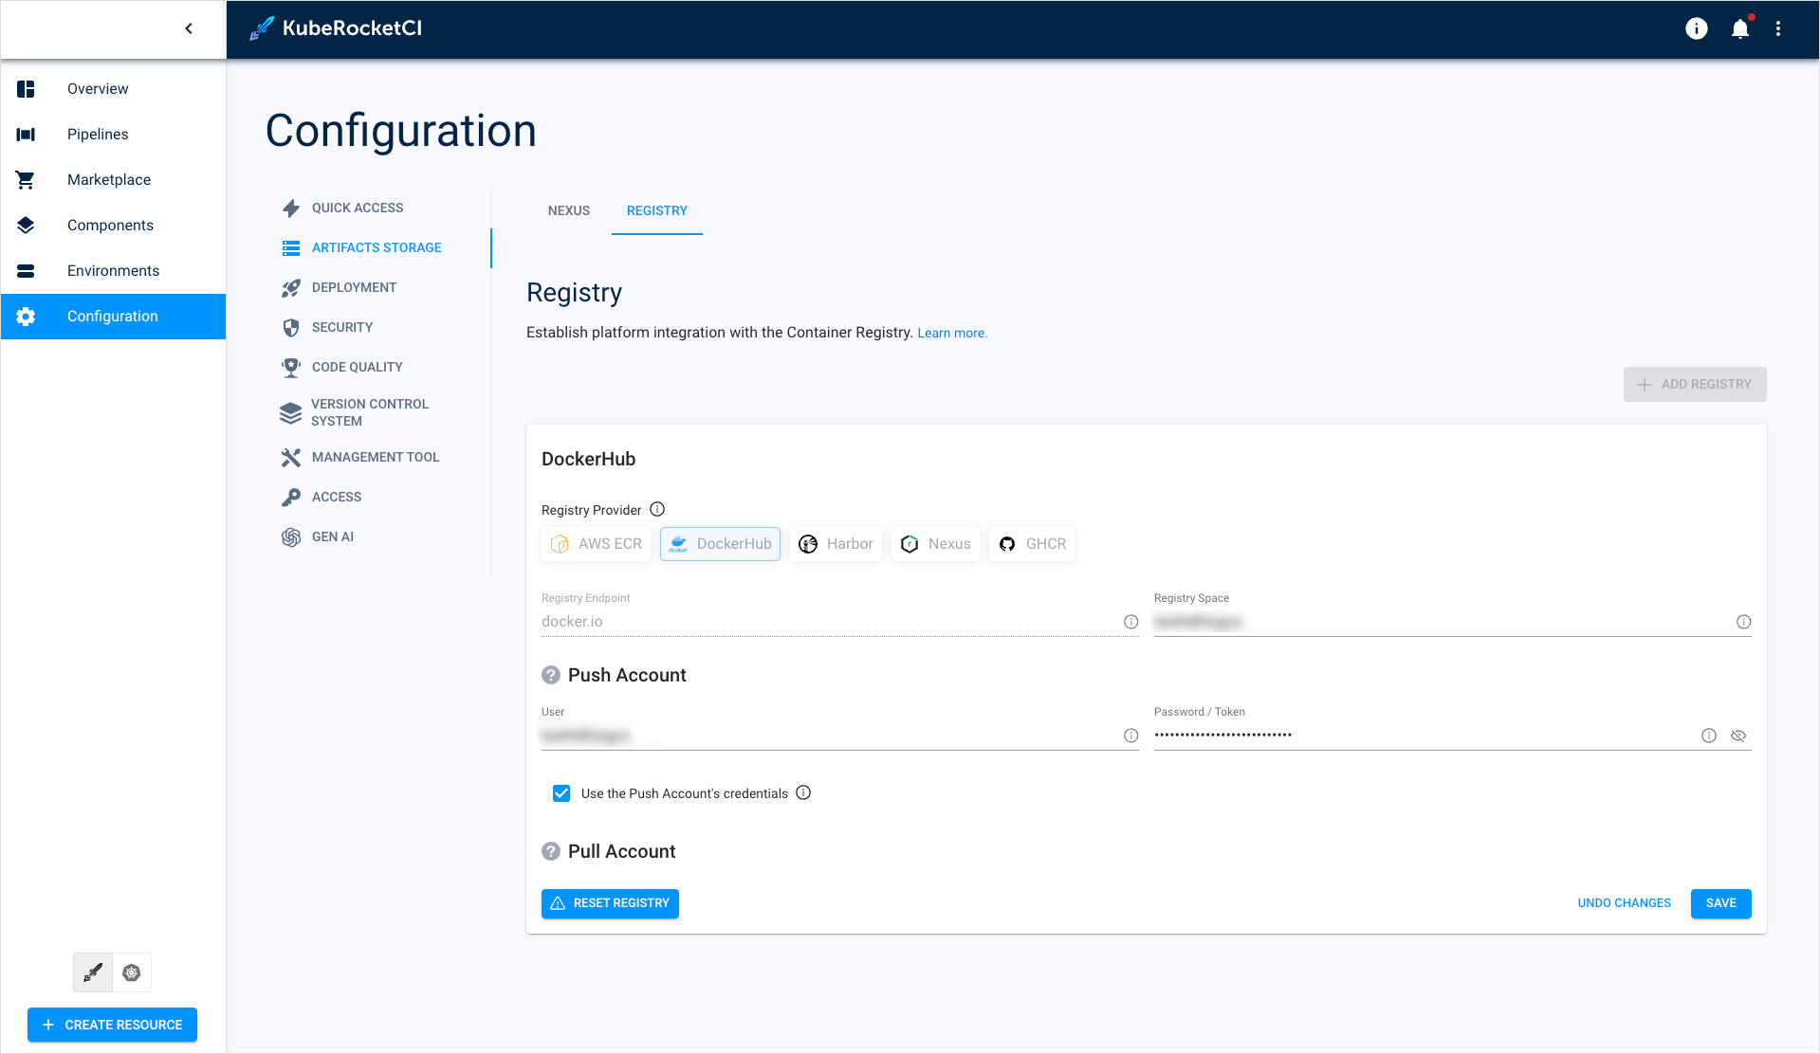1820x1054 pixels.
Task: Select Artifacts Storage section
Action: (378, 247)
